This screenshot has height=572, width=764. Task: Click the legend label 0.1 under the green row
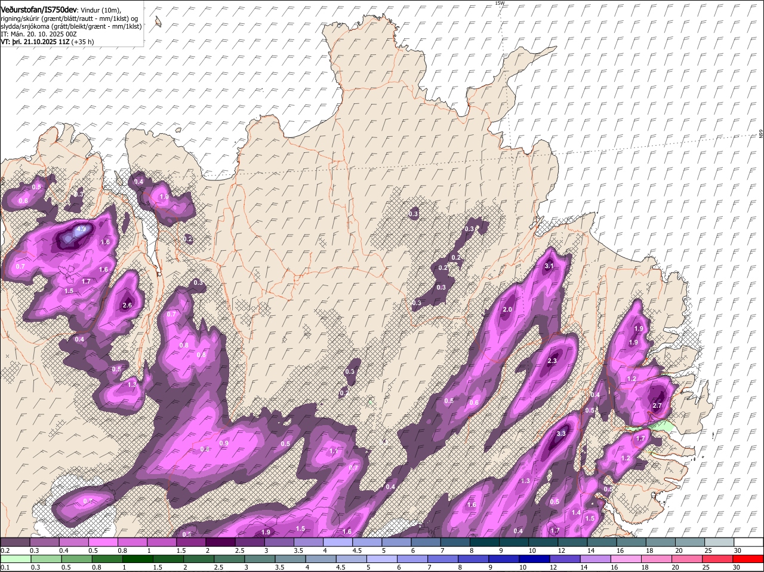(x=4, y=567)
